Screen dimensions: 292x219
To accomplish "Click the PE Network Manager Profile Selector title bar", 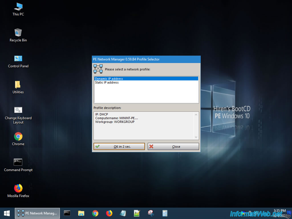I will click(x=146, y=59).
